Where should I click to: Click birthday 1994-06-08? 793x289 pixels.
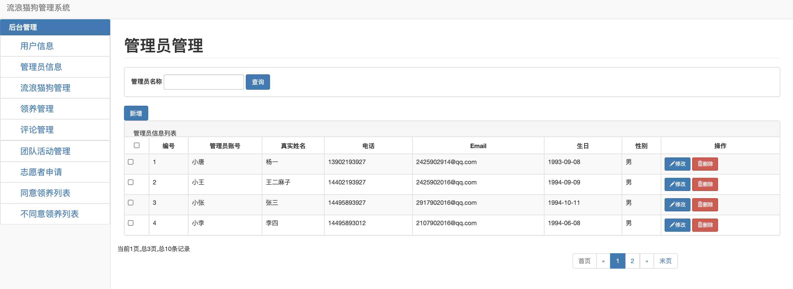coord(564,223)
